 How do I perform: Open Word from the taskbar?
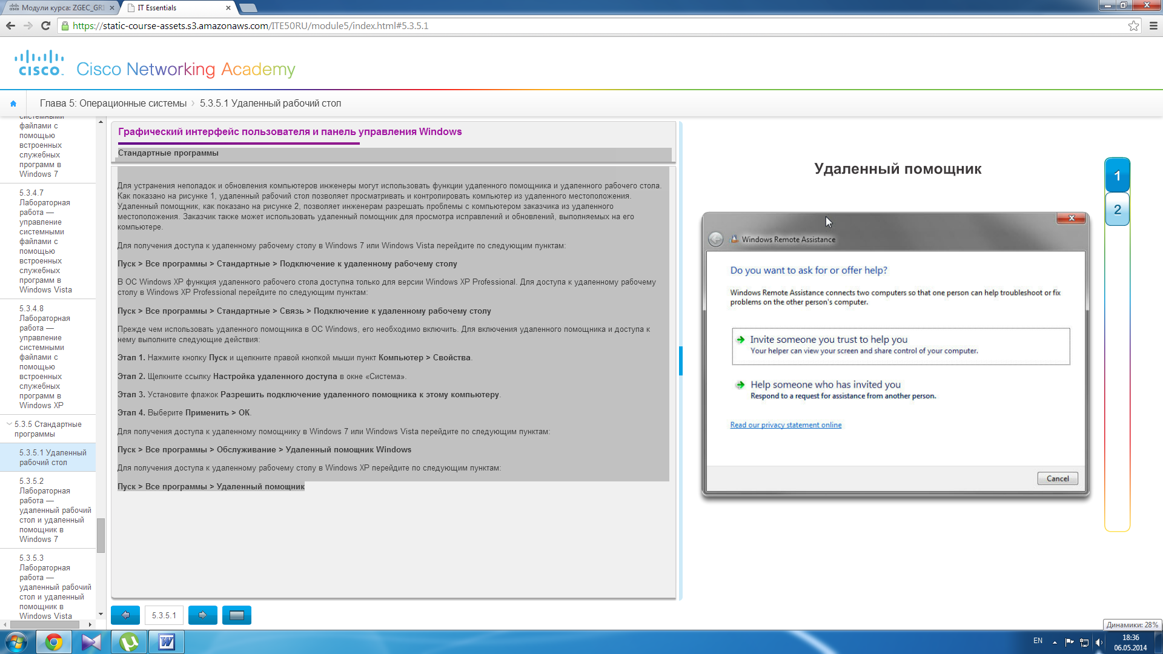click(167, 642)
